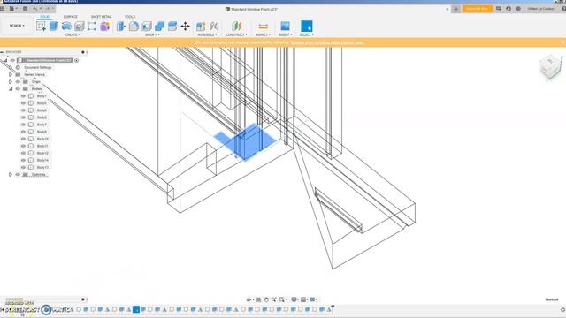Select the Create Sketch tool
The width and height of the screenshot is (566, 318).
(x=41, y=26)
